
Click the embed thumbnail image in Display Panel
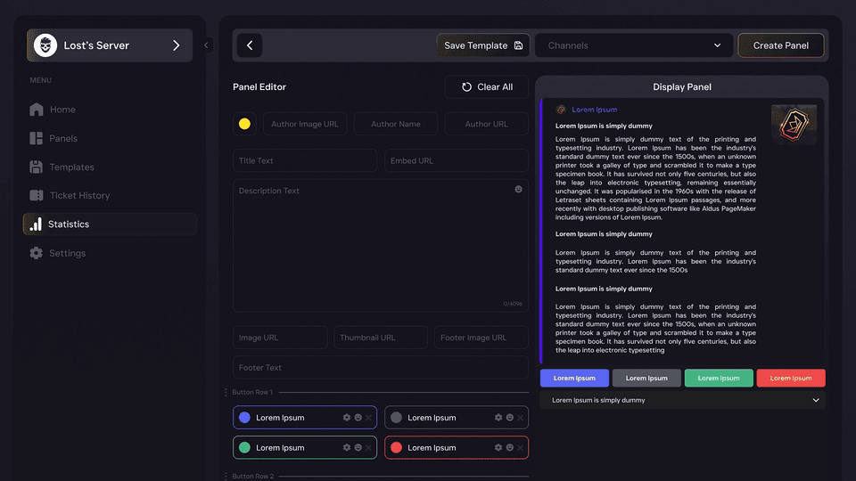coord(794,125)
